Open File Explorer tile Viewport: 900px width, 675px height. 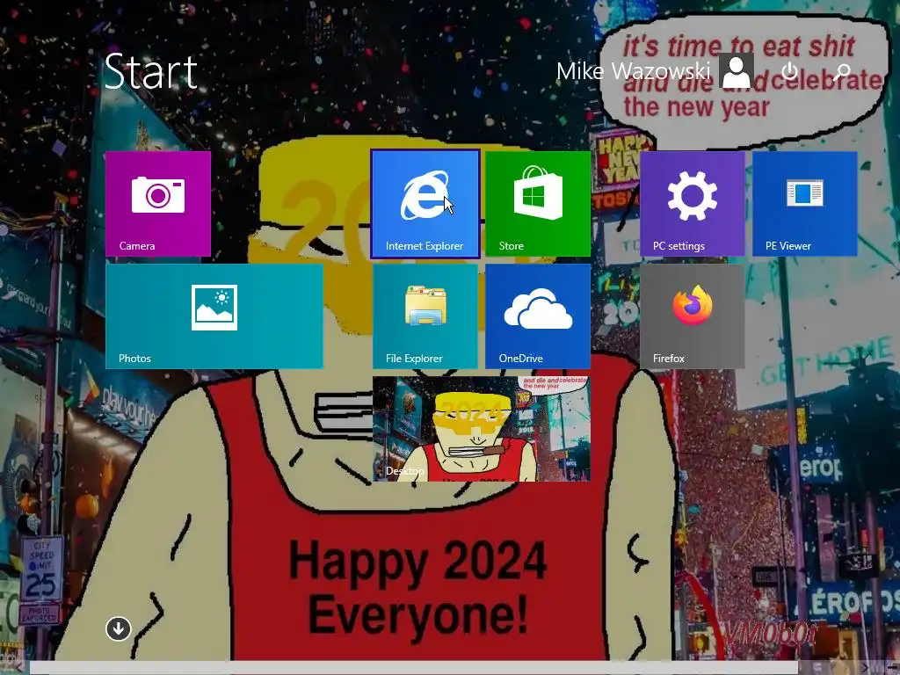coord(425,316)
